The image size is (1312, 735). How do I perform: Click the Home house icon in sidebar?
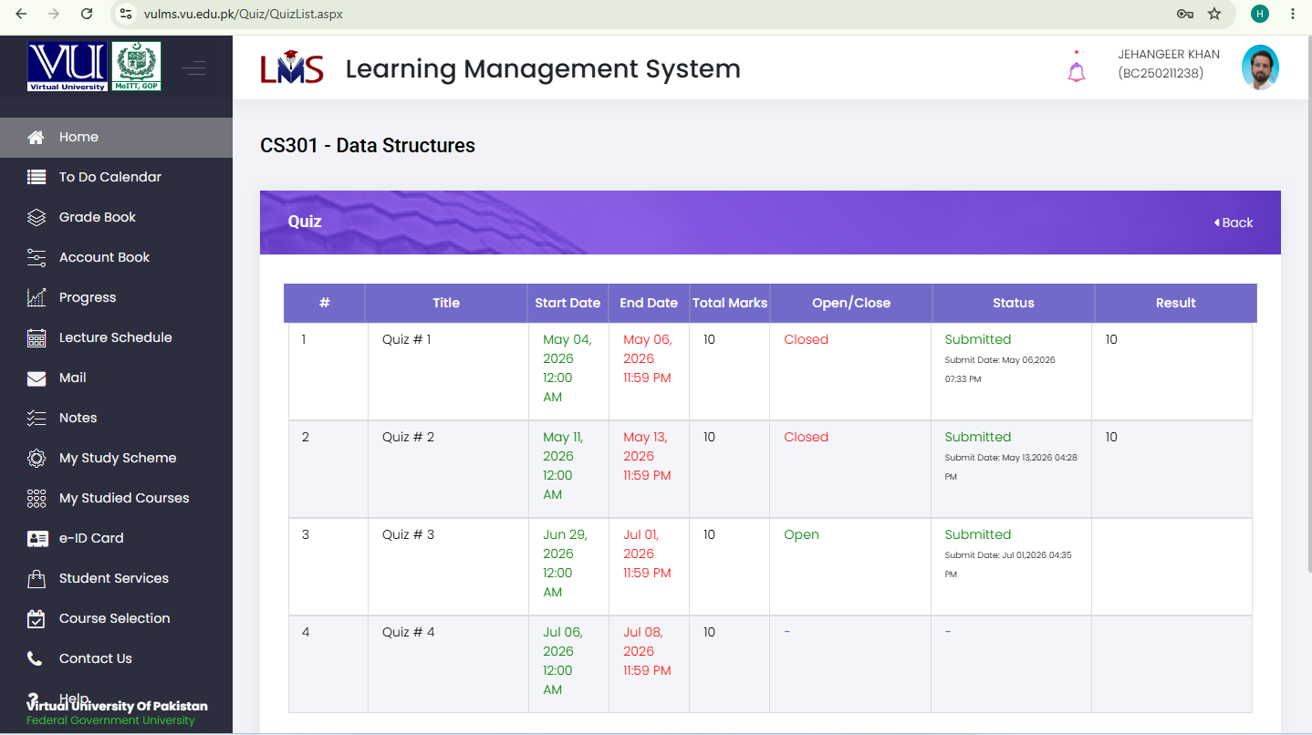tap(36, 138)
